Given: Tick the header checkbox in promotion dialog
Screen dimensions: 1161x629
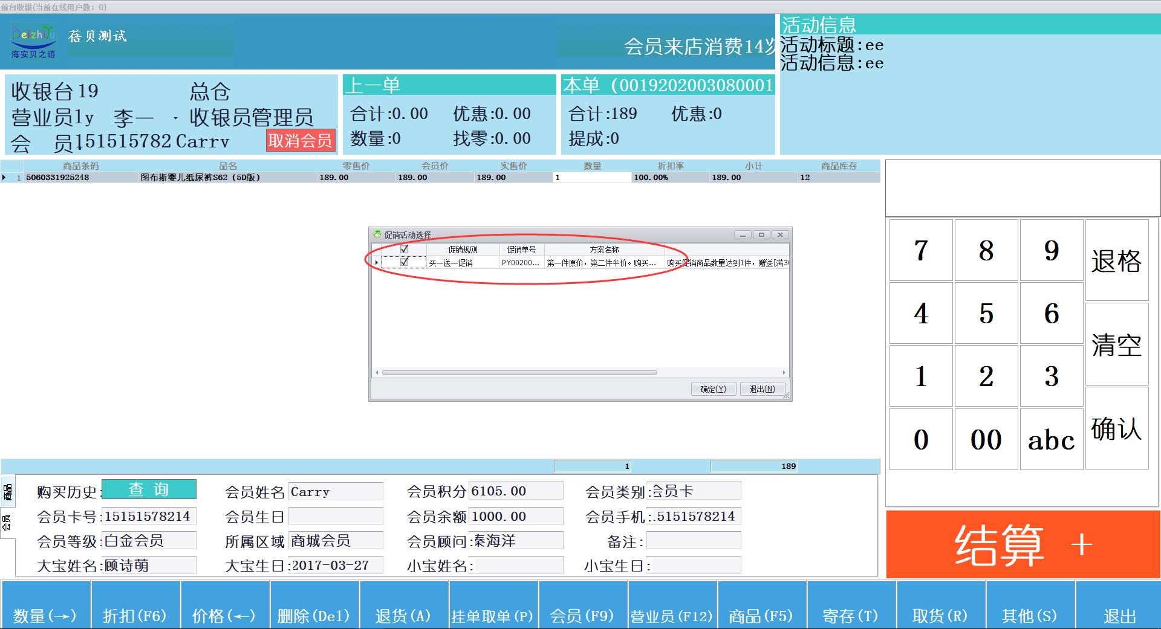Looking at the screenshot, I should [405, 249].
